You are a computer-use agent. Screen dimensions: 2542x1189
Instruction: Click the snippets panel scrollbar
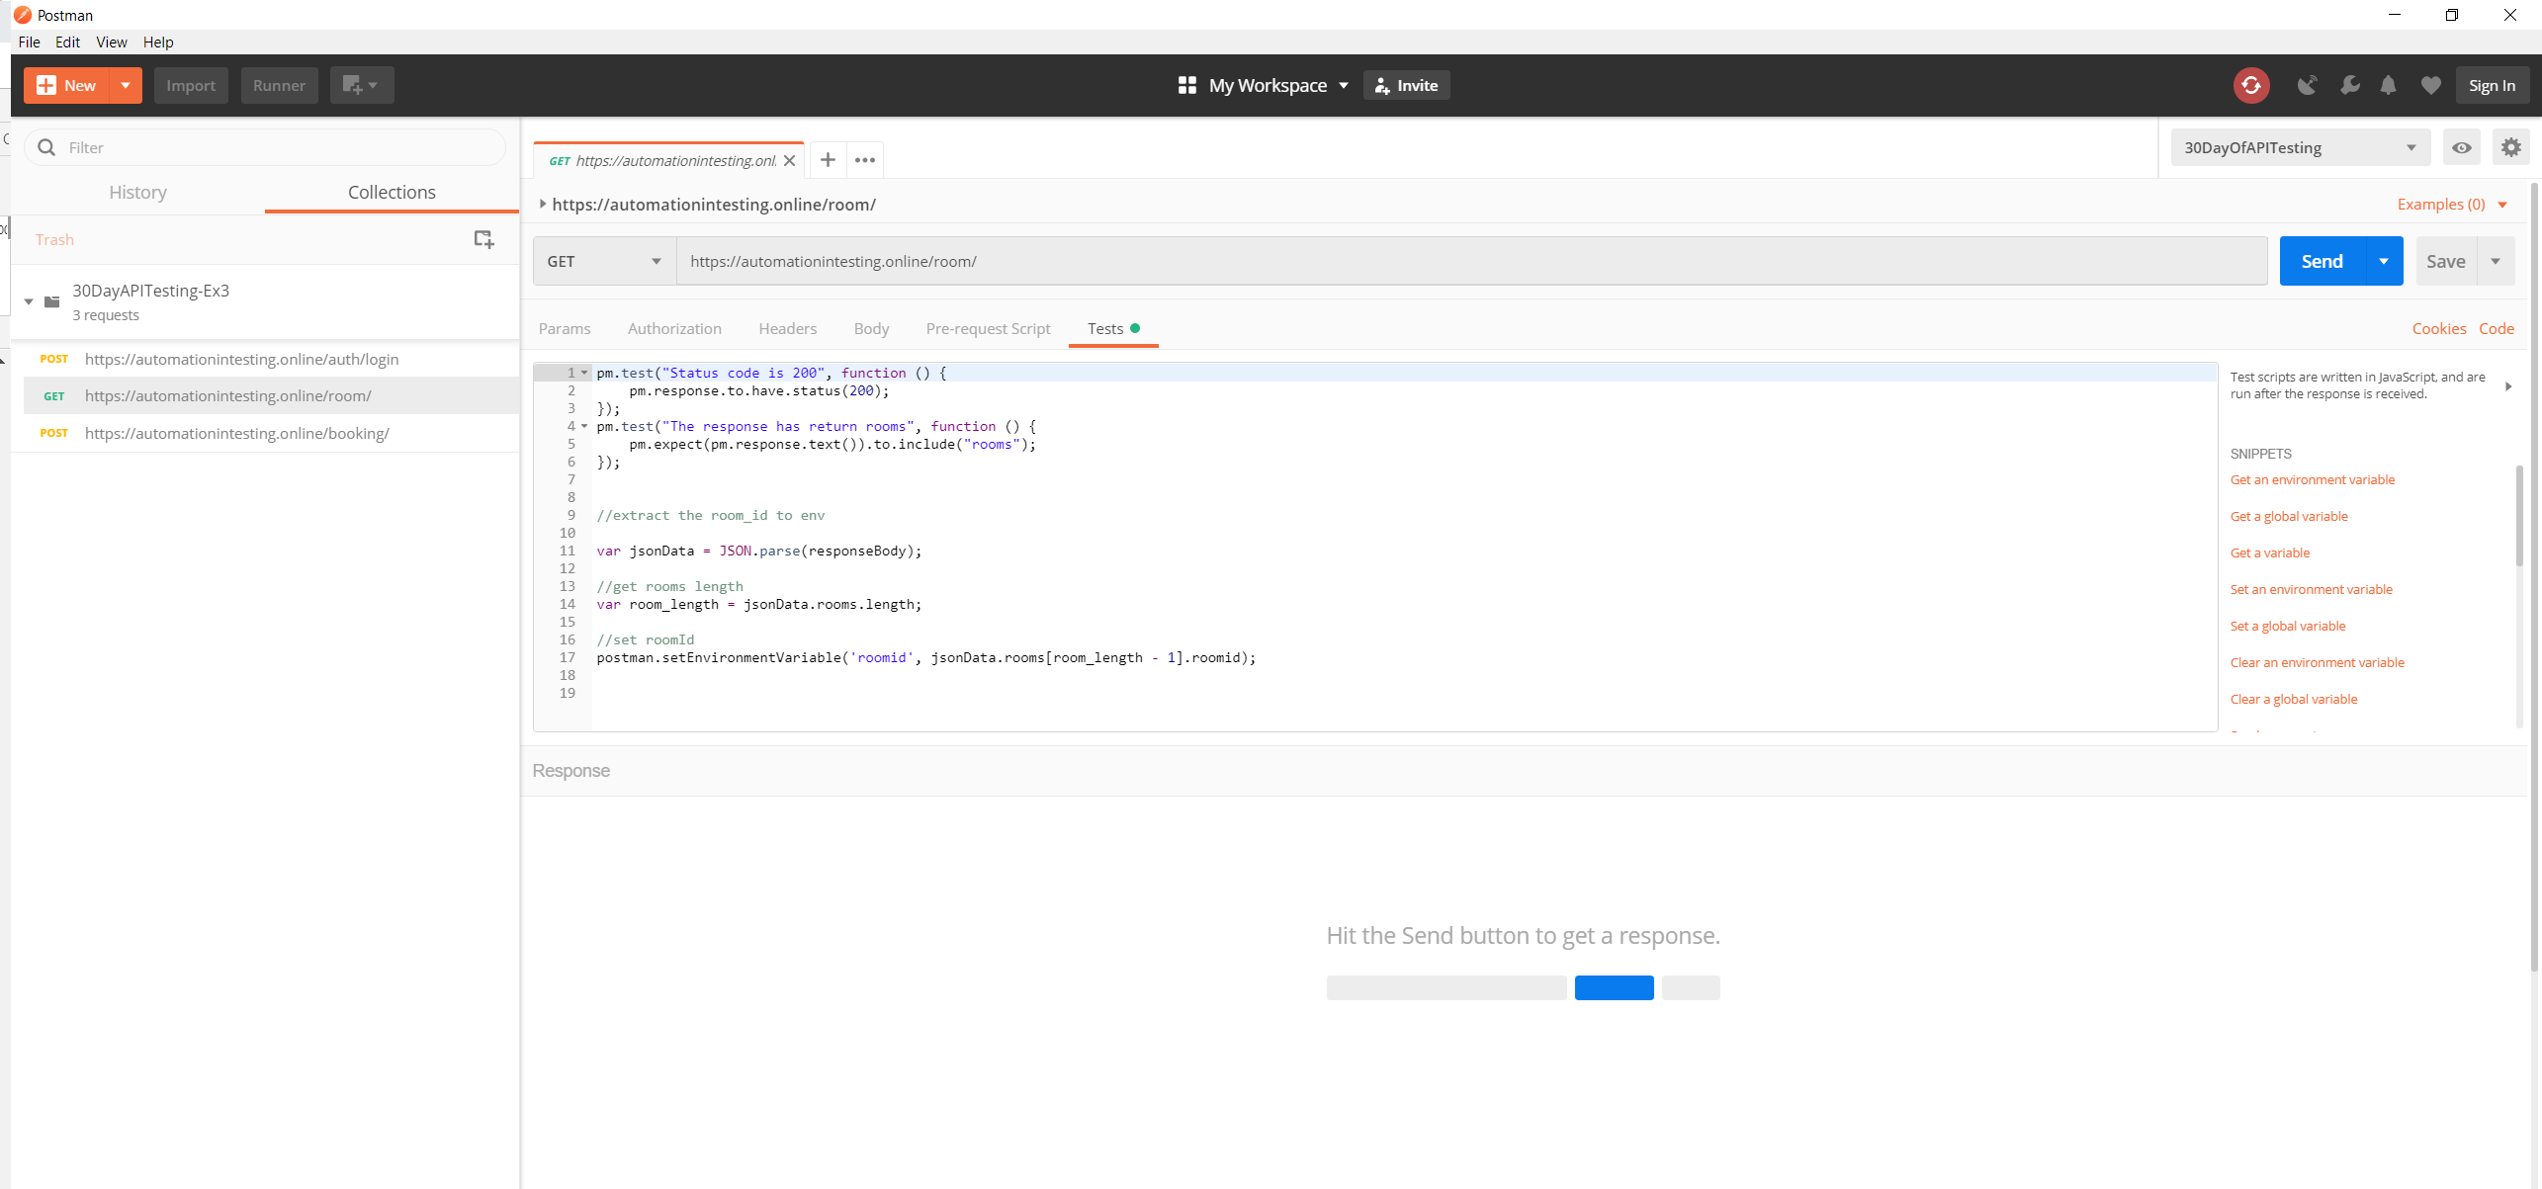tap(2517, 514)
